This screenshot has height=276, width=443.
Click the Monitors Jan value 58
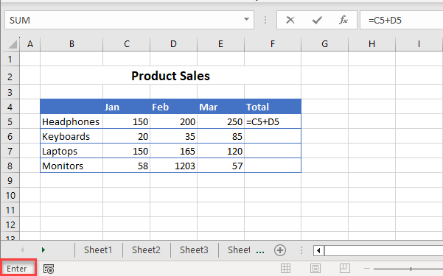pyautogui.click(x=127, y=166)
